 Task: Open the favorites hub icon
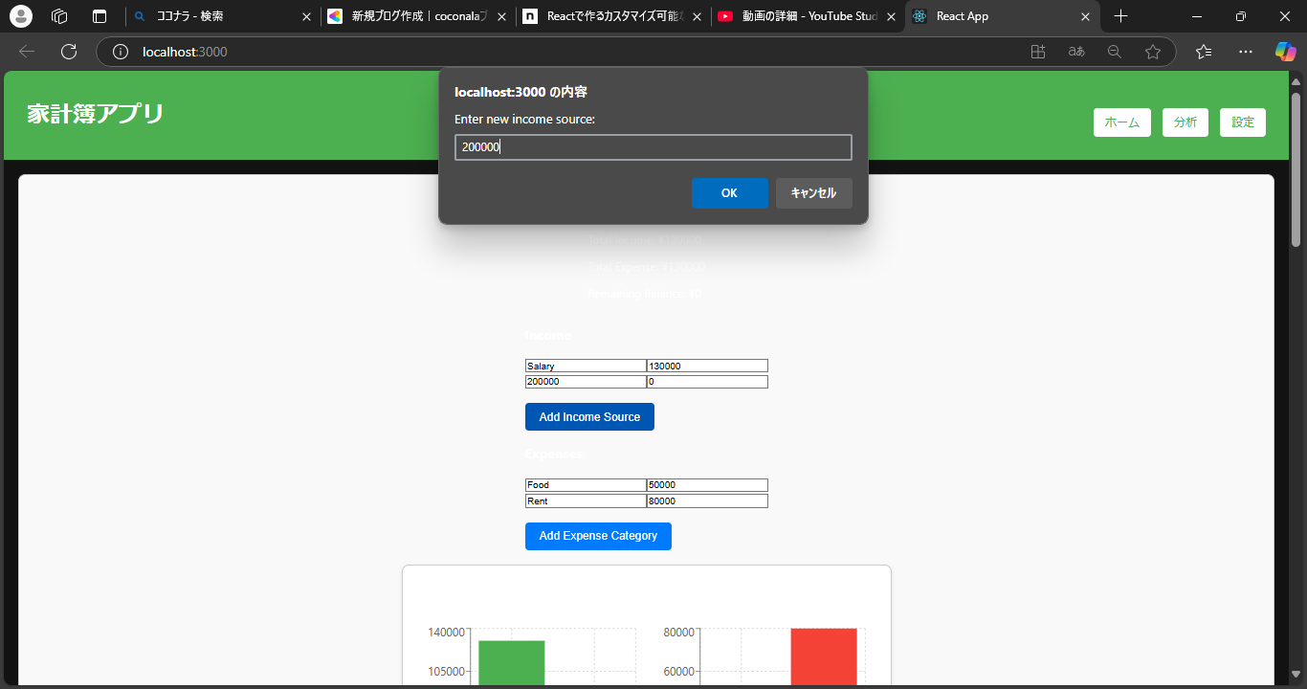click(x=1203, y=52)
